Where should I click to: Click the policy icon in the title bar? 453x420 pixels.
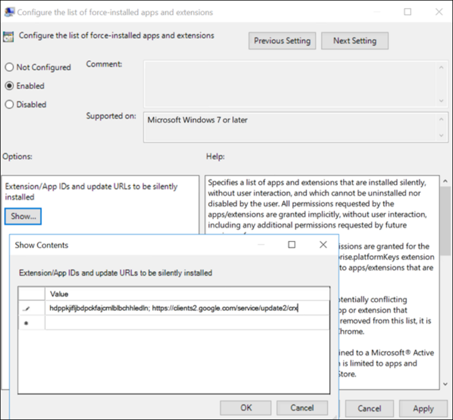tap(10, 11)
